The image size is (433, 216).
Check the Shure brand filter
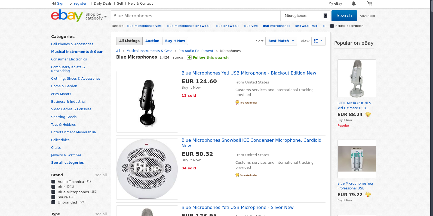(53, 197)
